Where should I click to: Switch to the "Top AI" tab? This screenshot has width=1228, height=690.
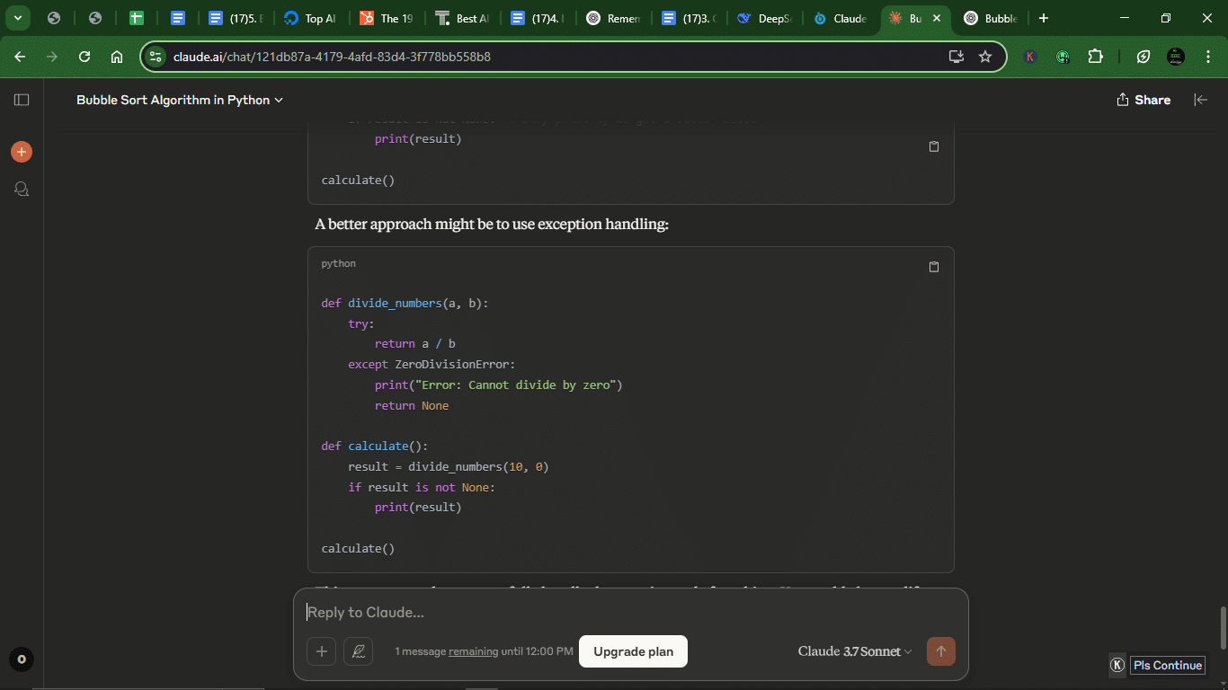coord(310,18)
